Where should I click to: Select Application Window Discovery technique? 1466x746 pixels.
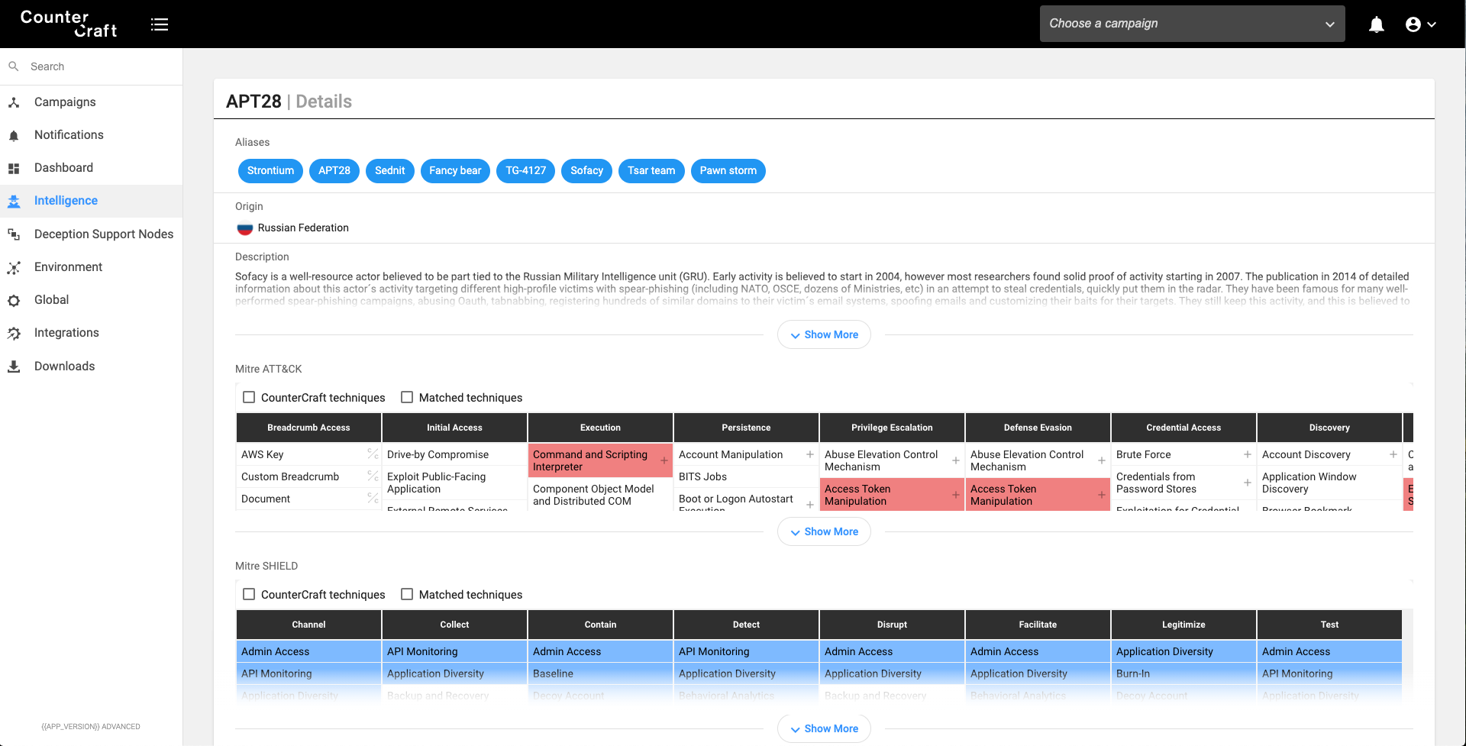[1329, 483]
